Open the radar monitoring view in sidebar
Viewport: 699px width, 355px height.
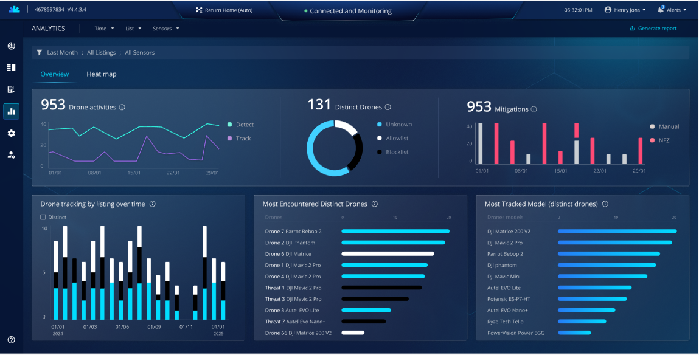pos(11,46)
